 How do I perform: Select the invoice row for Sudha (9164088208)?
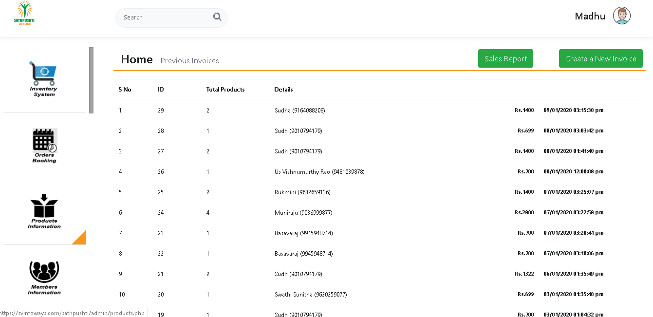pos(299,111)
